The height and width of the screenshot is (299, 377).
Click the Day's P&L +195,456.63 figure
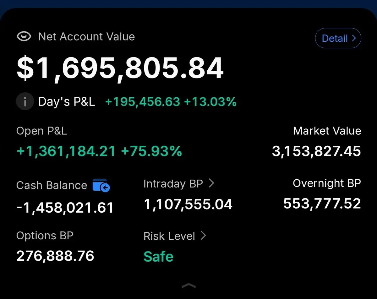coord(142,102)
